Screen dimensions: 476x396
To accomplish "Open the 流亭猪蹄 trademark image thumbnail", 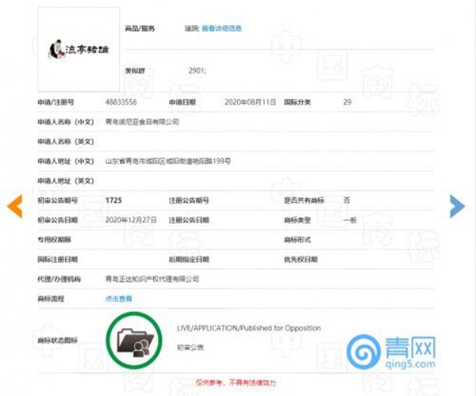I will (79, 49).
